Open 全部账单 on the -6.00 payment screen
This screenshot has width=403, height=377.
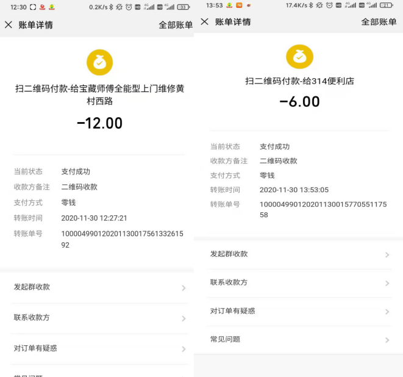click(379, 22)
